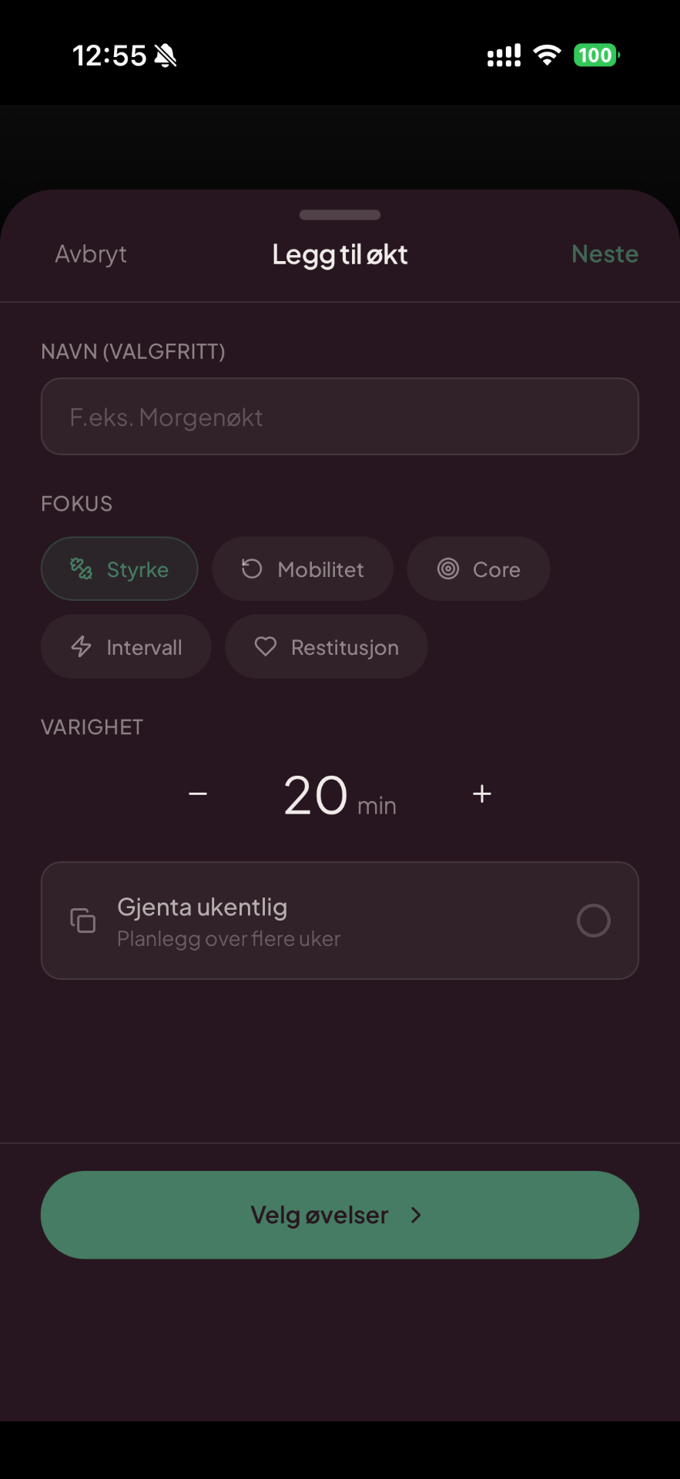Tap the dumbbell icon on Styrke chip

pyautogui.click(x=81, y=569)
